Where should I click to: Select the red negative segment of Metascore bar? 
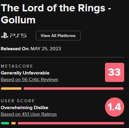(74, 89)
